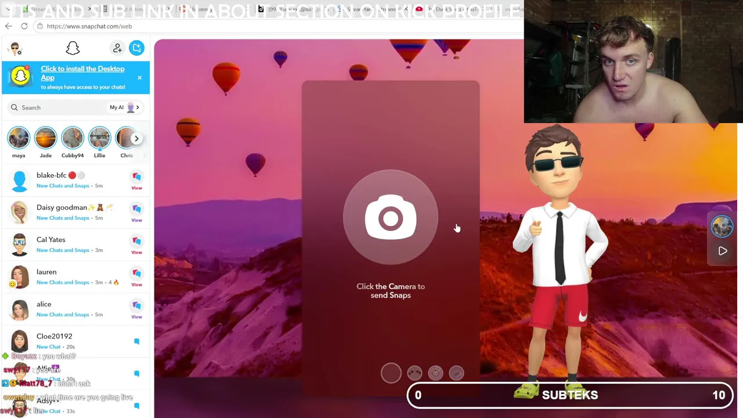Open the chat with Cloe20192
Image resolution: width=743 pixels, height=418 pixels.
coord(75,341)
